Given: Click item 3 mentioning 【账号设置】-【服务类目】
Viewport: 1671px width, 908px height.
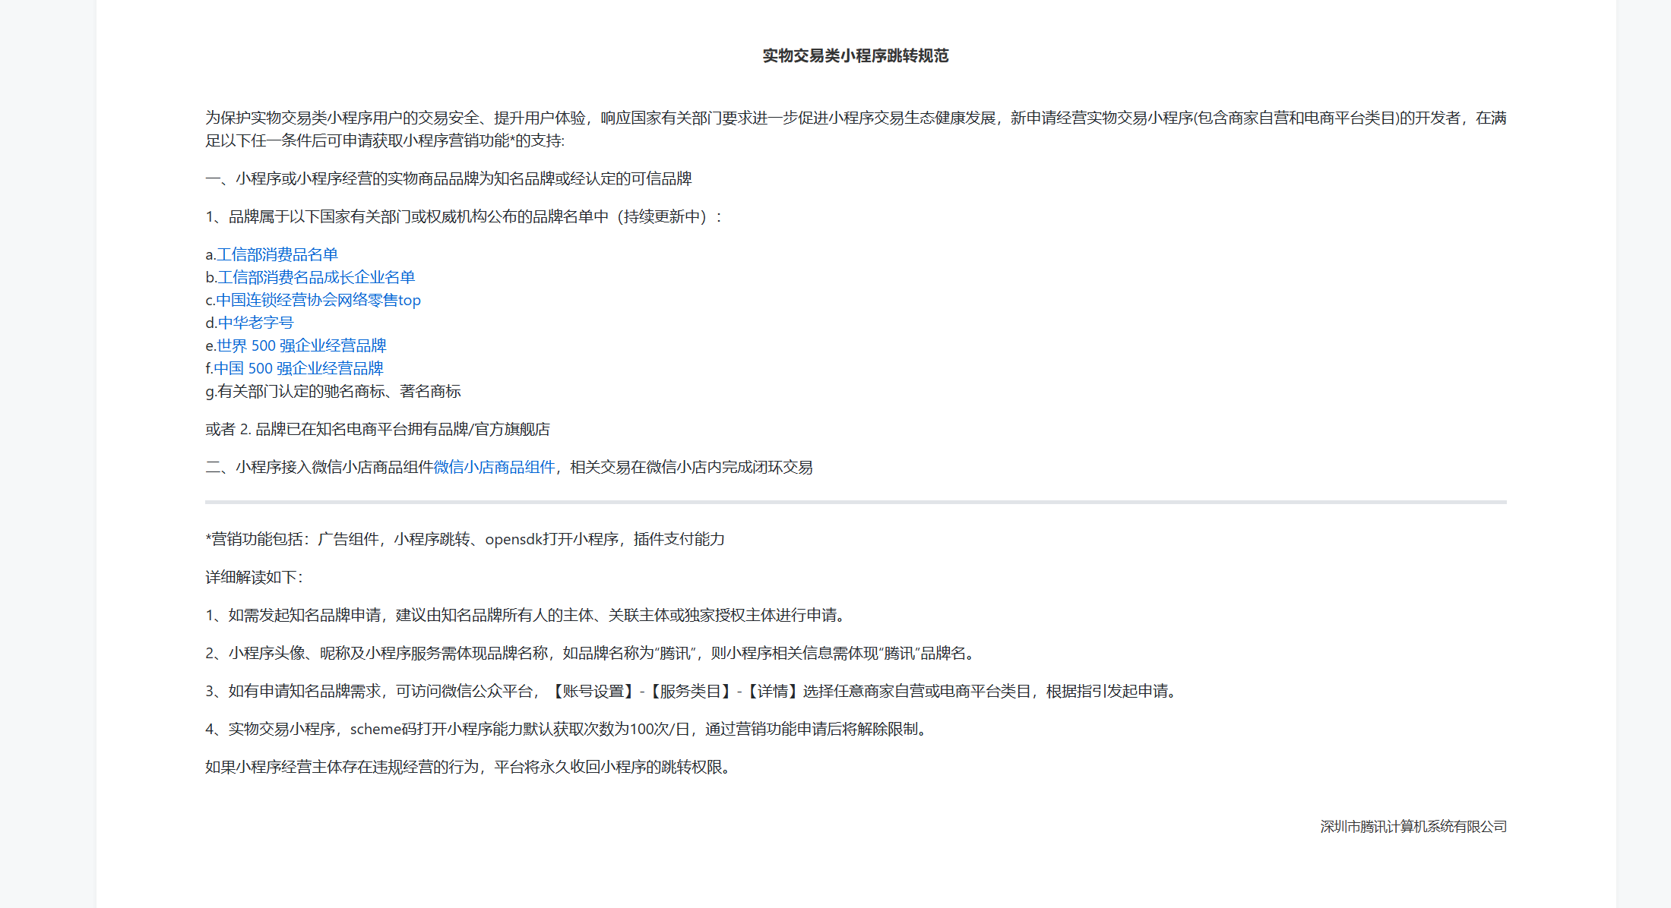Looking at the screenshot, I should (693, 691).
